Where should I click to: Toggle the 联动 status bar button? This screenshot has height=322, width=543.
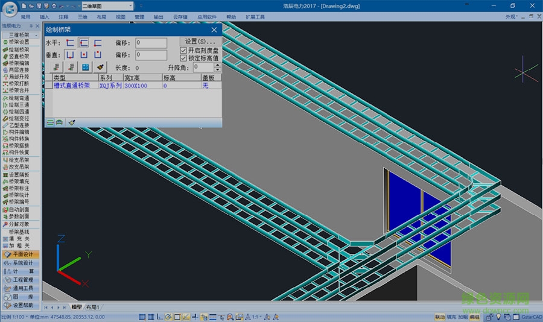(440, 317)
